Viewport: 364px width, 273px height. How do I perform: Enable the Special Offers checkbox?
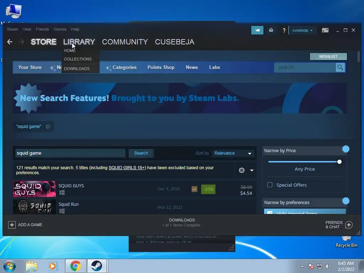(x=270, y=185)
